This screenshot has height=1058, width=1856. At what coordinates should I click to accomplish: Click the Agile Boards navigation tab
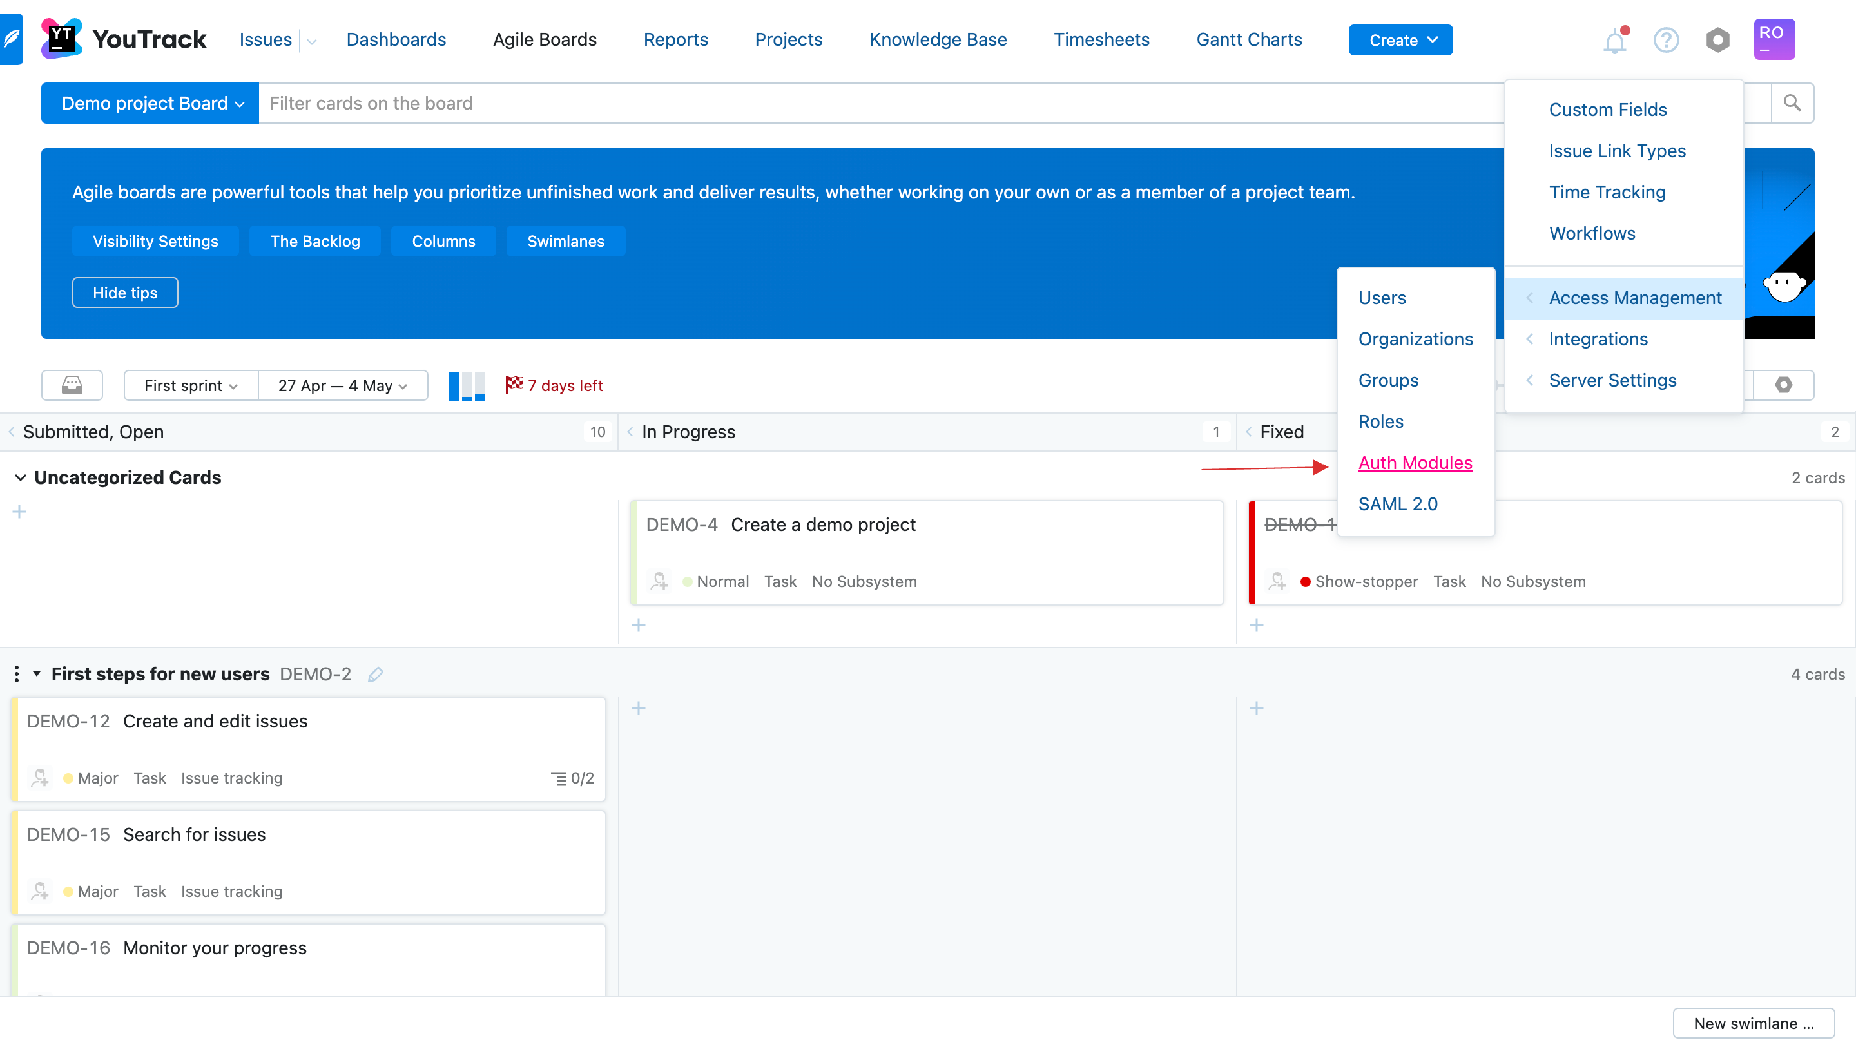click(x=546, y=38)
